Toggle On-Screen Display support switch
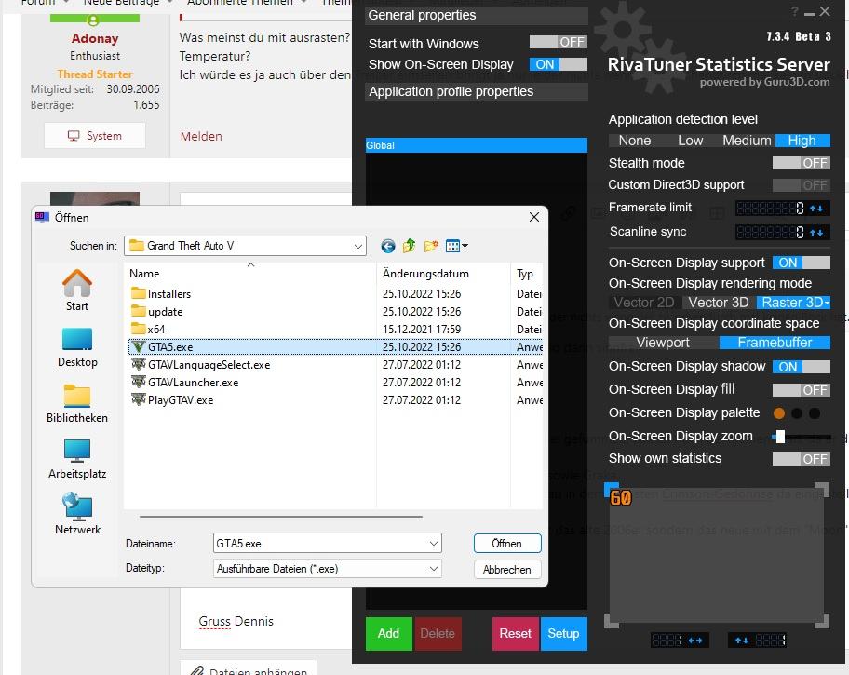The image size is (849, 675). [x=801, y=263]
